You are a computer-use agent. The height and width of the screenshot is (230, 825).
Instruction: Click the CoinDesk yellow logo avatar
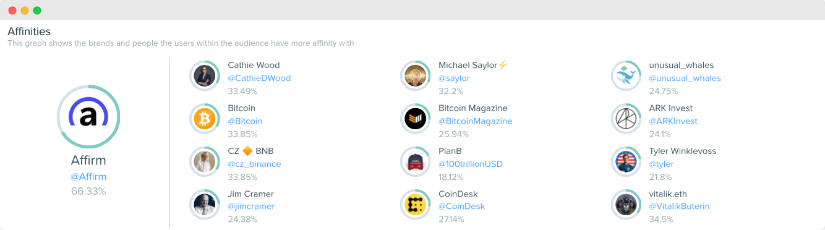pyautogui.click(x=416, y=205)
